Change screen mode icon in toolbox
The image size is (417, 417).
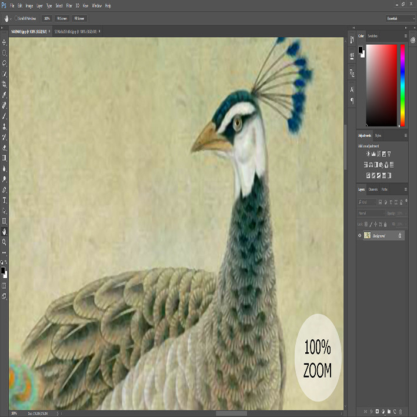tap(4, 296)
